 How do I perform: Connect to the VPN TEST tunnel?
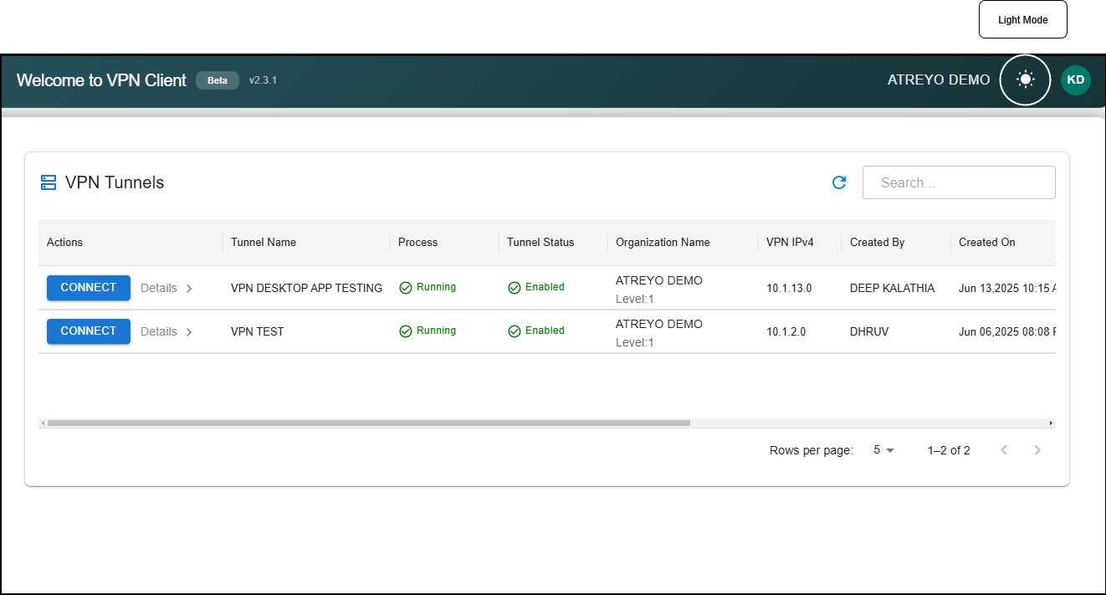click(x=88, y=331)
